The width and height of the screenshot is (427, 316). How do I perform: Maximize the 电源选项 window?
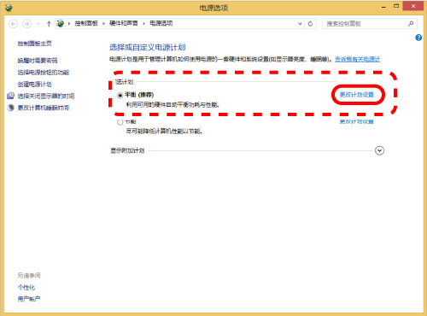point(396,6)
